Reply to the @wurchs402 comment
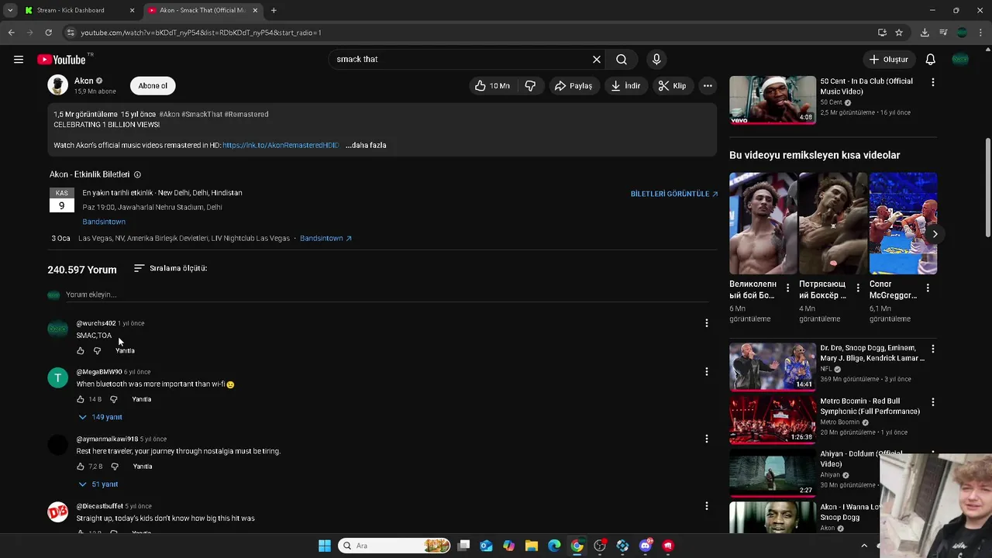Image resolution: width=992 pixels, height=558 pixels. click(125, 351)
